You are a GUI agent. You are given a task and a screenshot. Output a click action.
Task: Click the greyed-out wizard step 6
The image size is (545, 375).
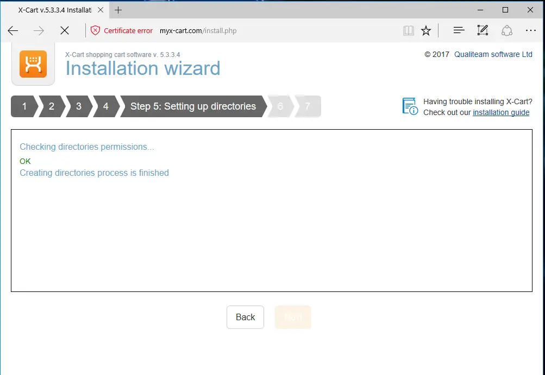tap(280, 106)
